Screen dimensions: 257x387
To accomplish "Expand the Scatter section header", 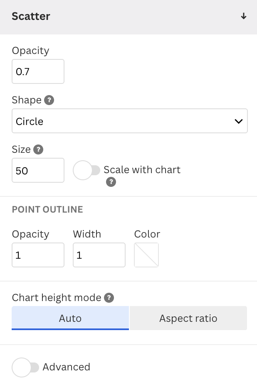I will pyautogui.click(x=31, y=17).
